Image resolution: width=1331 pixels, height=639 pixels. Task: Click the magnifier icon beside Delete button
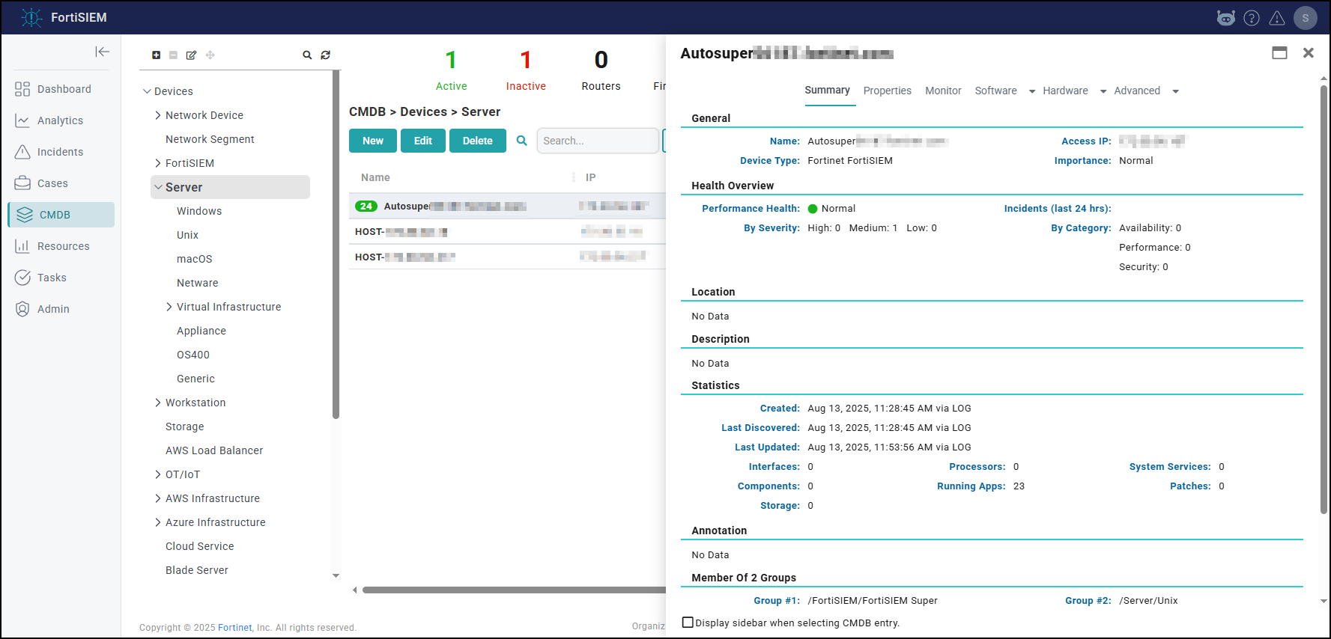522,141
